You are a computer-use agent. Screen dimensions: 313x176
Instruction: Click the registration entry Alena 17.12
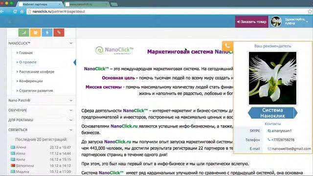41,154
